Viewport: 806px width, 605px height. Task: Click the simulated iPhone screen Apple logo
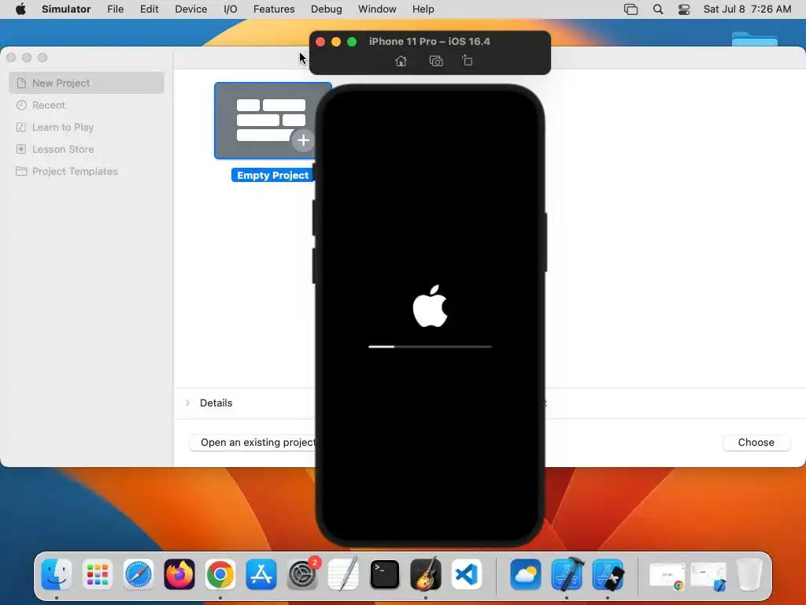point(431,306)
